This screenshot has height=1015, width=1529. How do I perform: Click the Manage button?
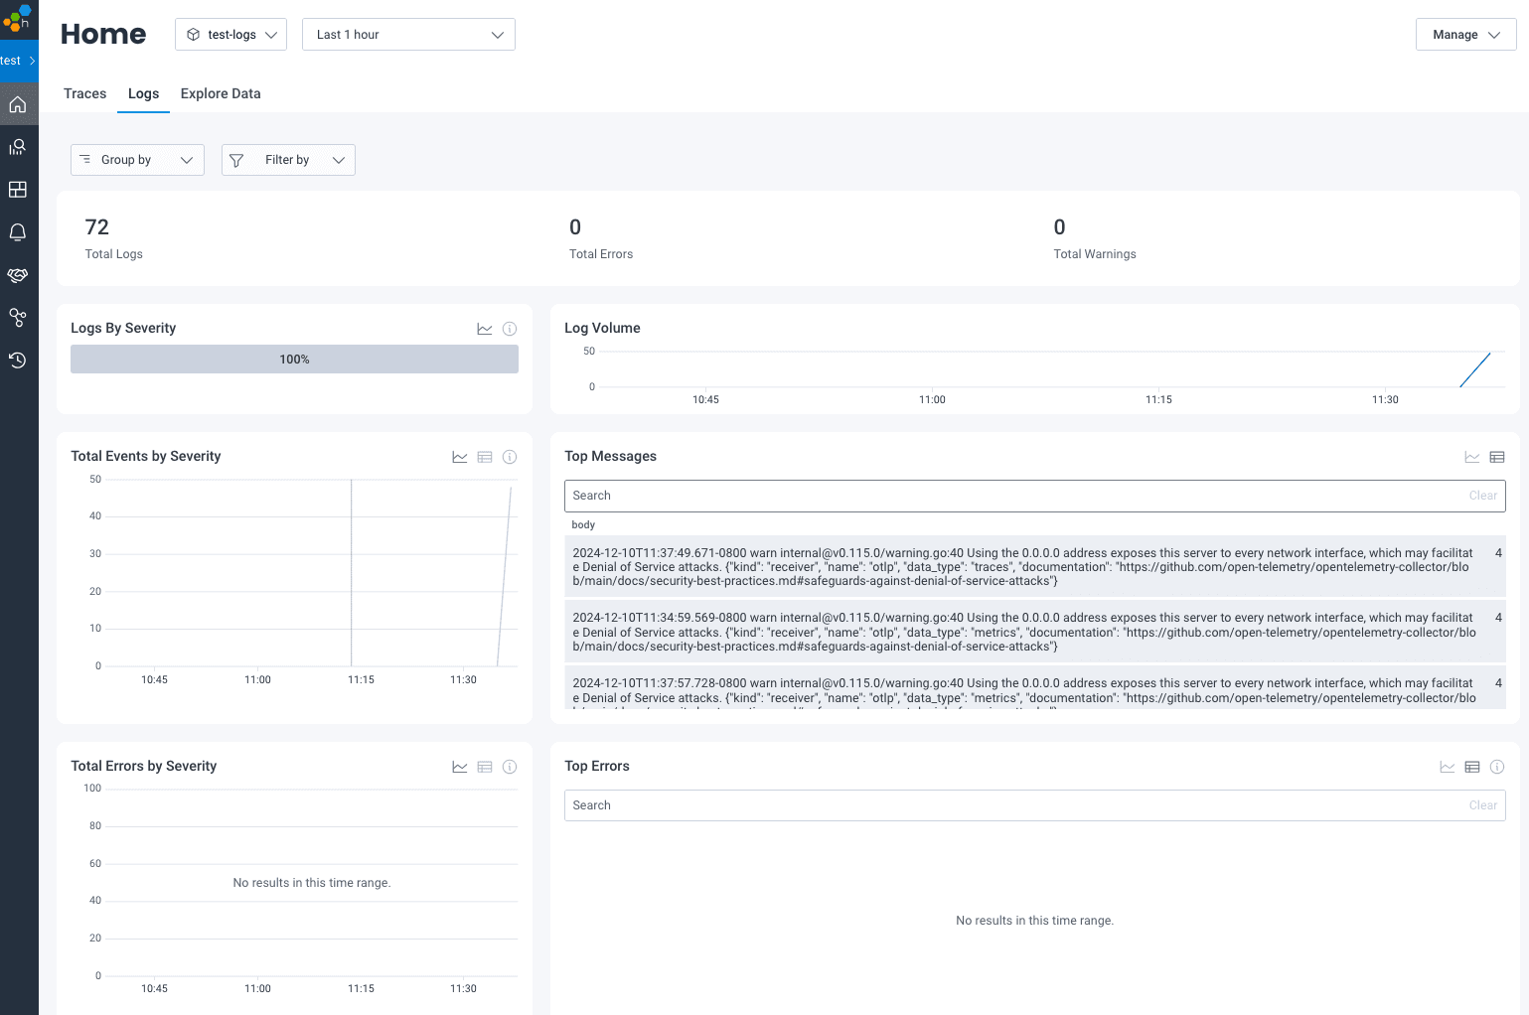[1465, 35]
